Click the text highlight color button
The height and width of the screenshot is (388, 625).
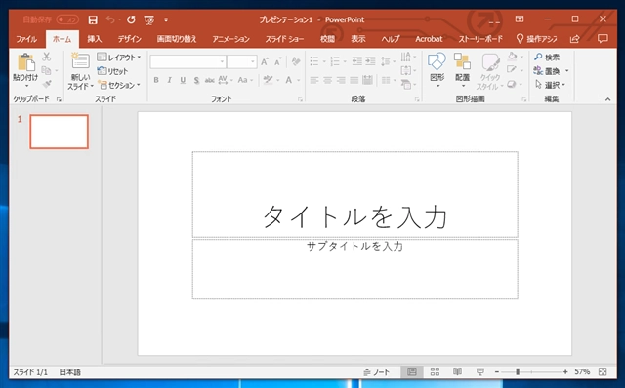click(268, 80)
